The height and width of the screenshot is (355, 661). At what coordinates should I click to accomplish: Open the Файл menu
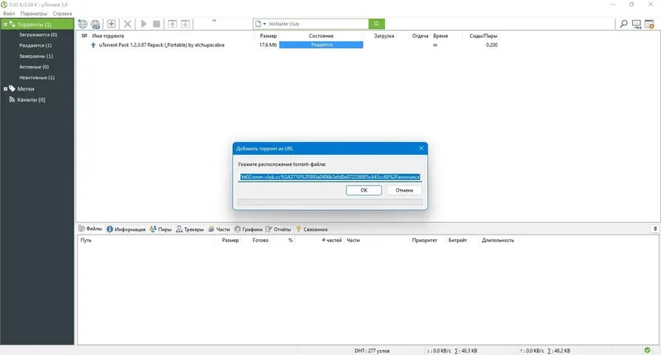(9, 13)
